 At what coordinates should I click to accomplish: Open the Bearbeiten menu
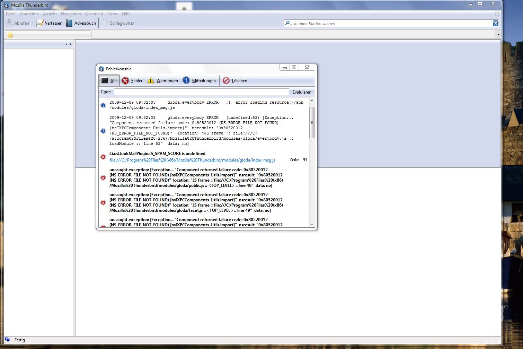click(29, 14)
